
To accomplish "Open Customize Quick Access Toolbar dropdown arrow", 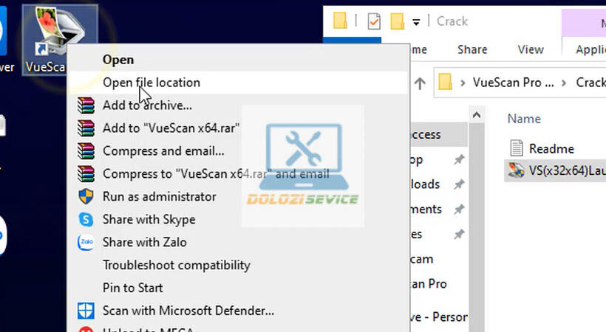I will (x=416, y=22).
